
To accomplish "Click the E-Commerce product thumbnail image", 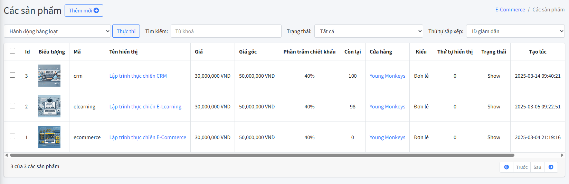I will (49, 137).
